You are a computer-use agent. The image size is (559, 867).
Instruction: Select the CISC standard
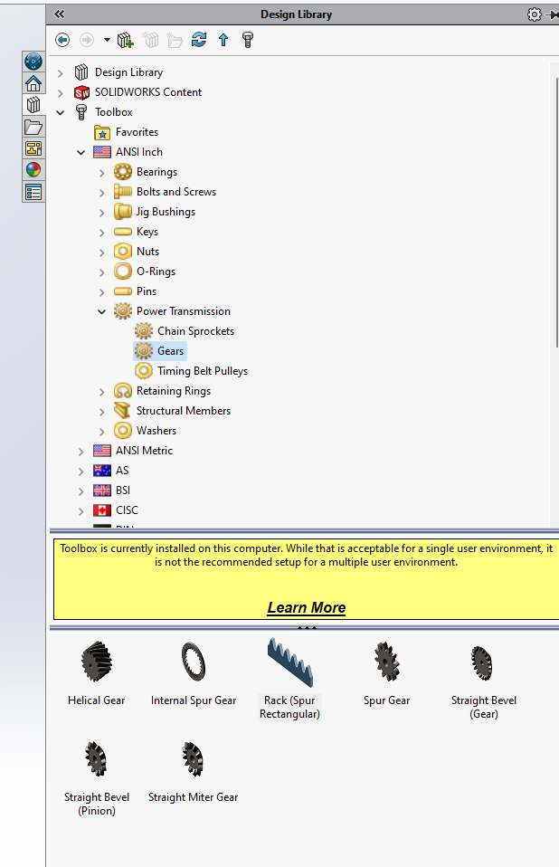click(127, 510)
